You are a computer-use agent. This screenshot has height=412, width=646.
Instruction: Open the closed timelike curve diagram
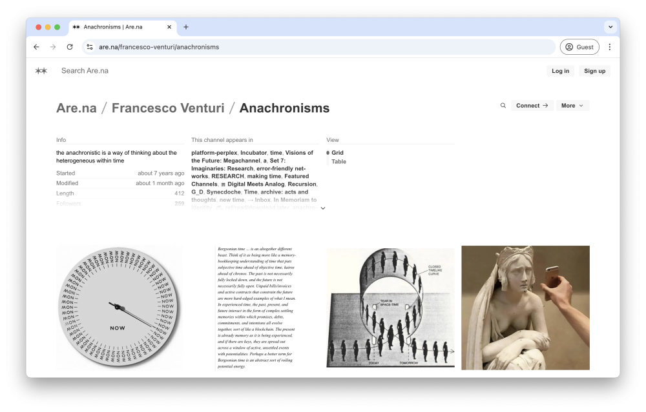pyautogui.click(x=390, y=308)
